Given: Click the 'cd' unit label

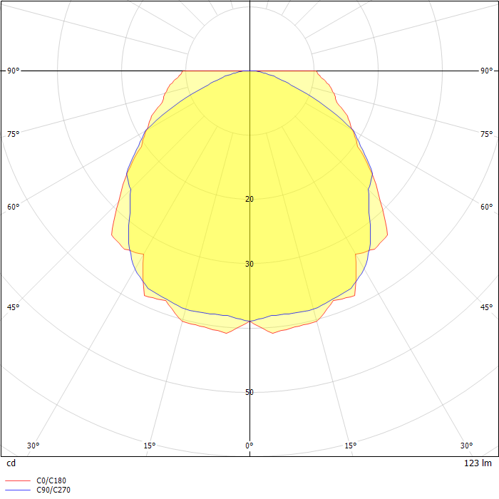Looking at the screenshot, I should (x=11, y=463).
